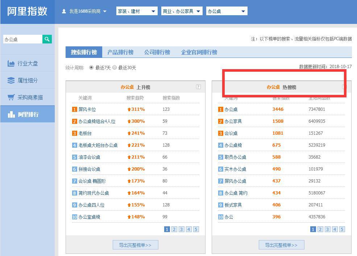The width and height of the screenshot is (357, 256).
Task: Open the help icon on 上升榜 panel
Action: pyautogui.click(x=198, y=87)
